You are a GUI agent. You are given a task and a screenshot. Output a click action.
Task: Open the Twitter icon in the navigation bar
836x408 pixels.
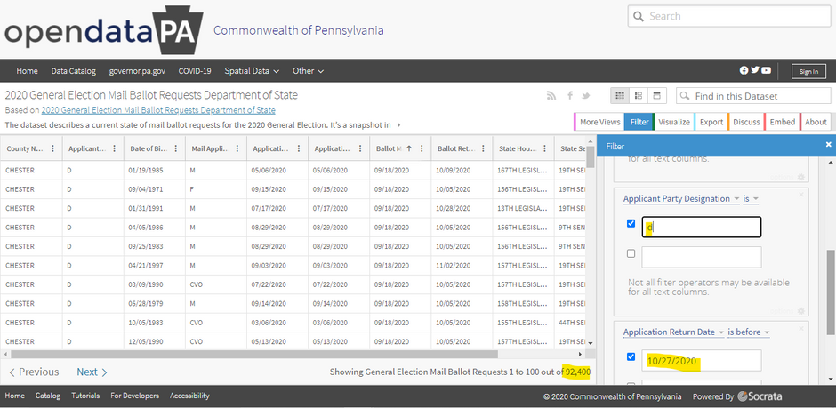(755, 70)
